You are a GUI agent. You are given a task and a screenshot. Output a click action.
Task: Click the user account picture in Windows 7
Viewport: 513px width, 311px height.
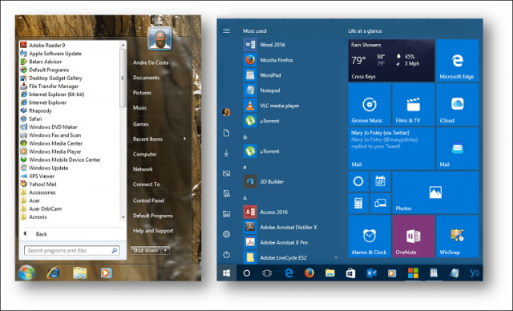pyautogui.click(x=160, y=38)
